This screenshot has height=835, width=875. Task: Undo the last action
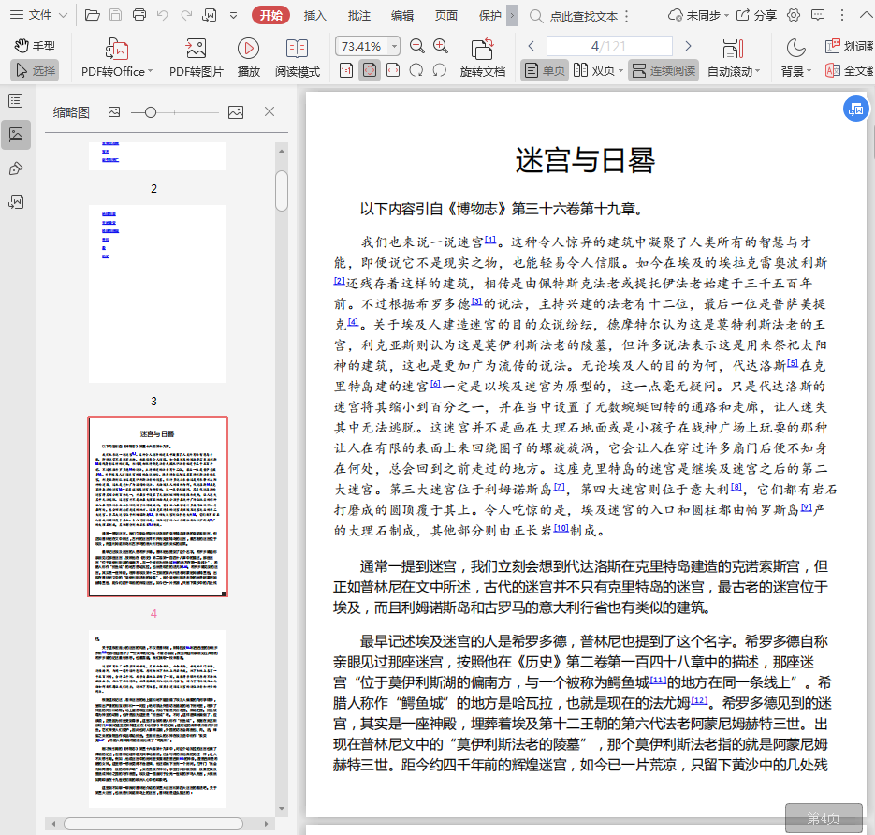(x=163, y=15)
